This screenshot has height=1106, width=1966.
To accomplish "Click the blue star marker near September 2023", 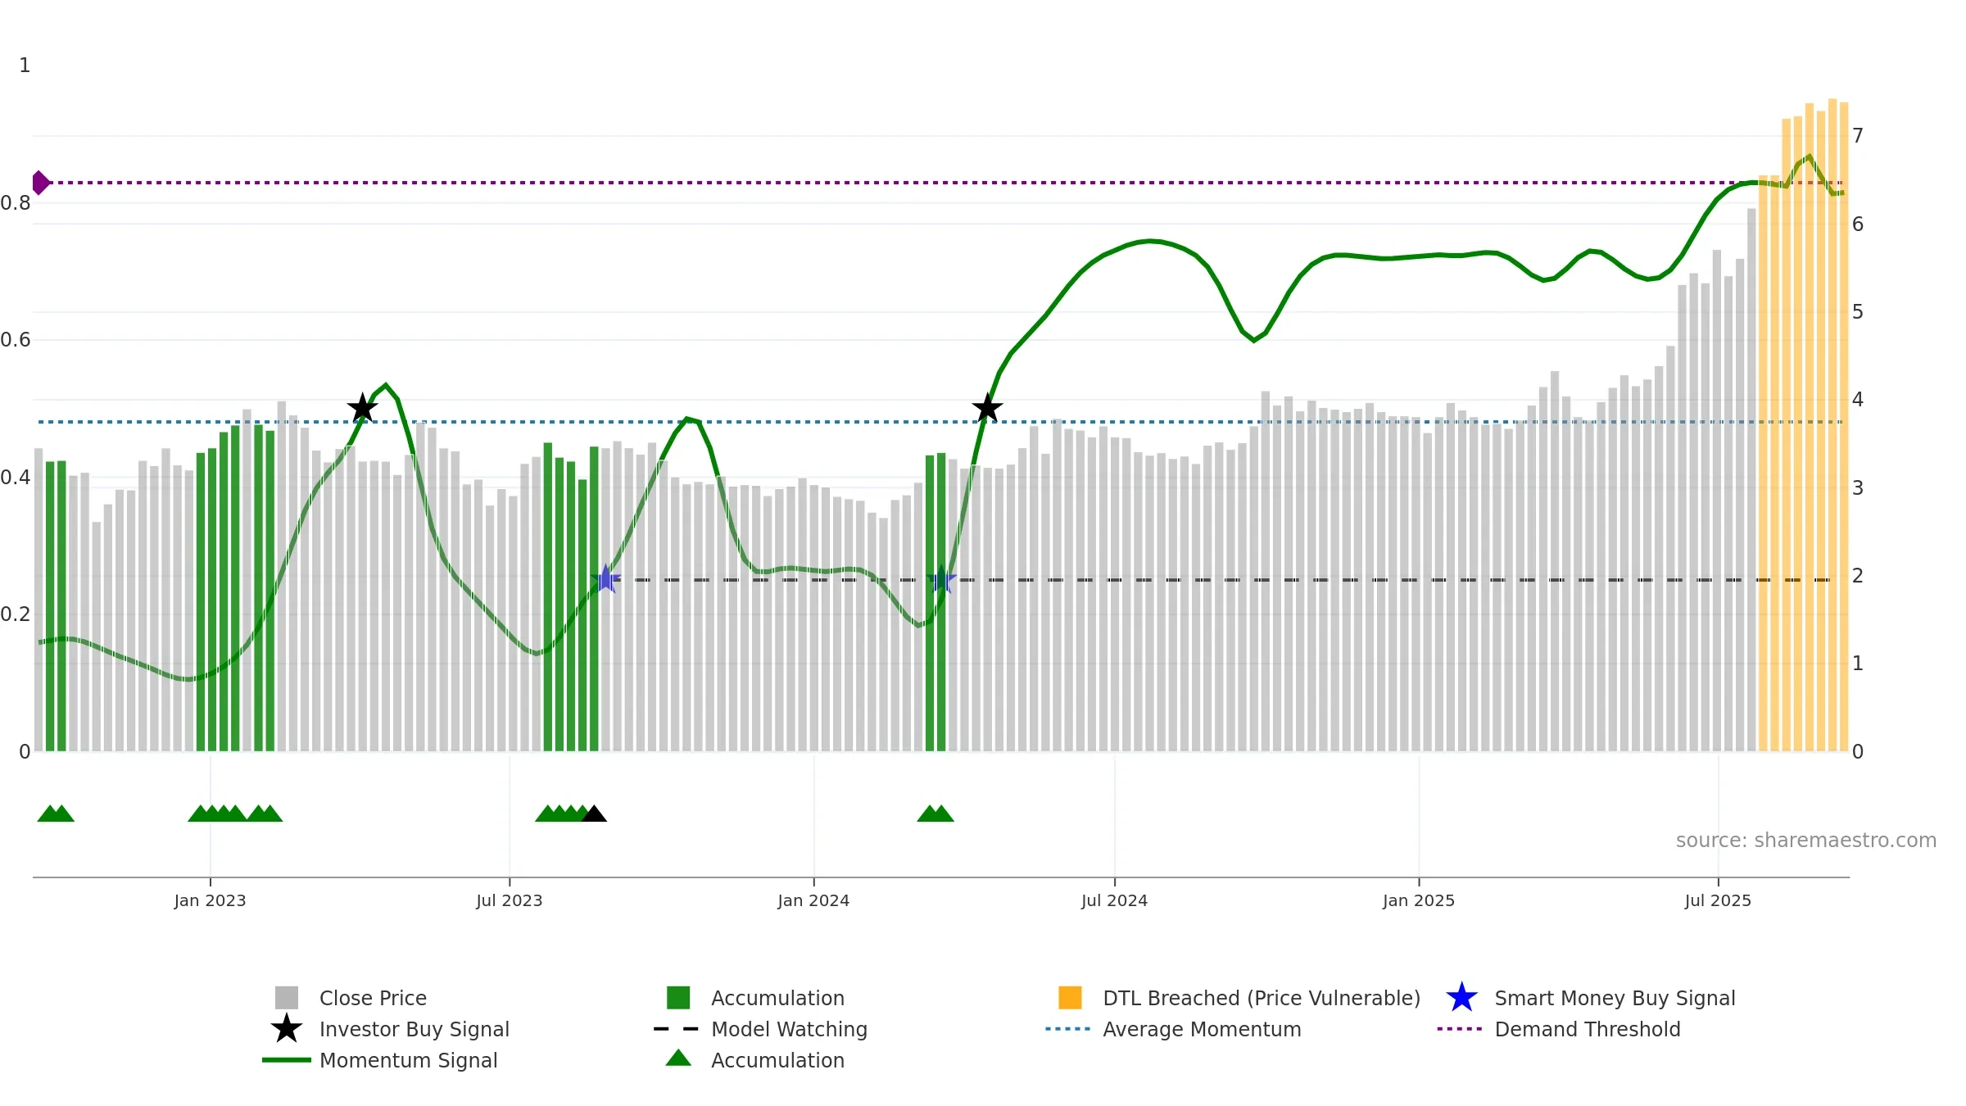I will point(606,580).
